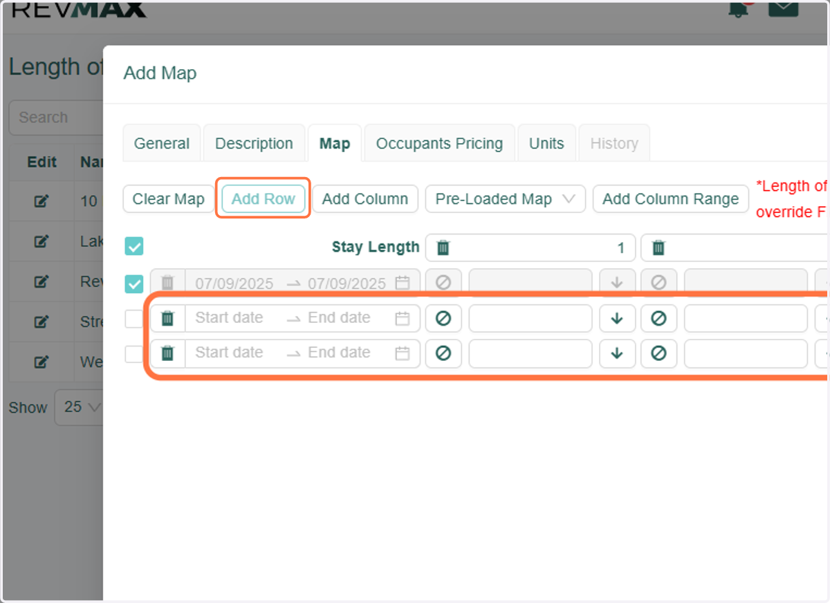Click the edit icon for the 'Rev' row
The height and width of the screenshot is (603, 830).
41,281
